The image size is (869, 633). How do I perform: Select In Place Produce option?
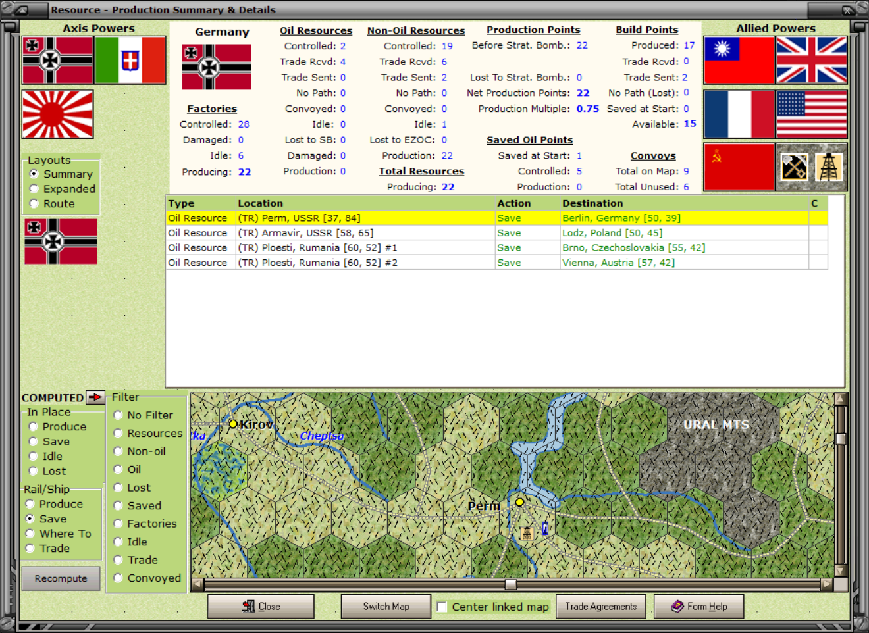pos(57,426)
